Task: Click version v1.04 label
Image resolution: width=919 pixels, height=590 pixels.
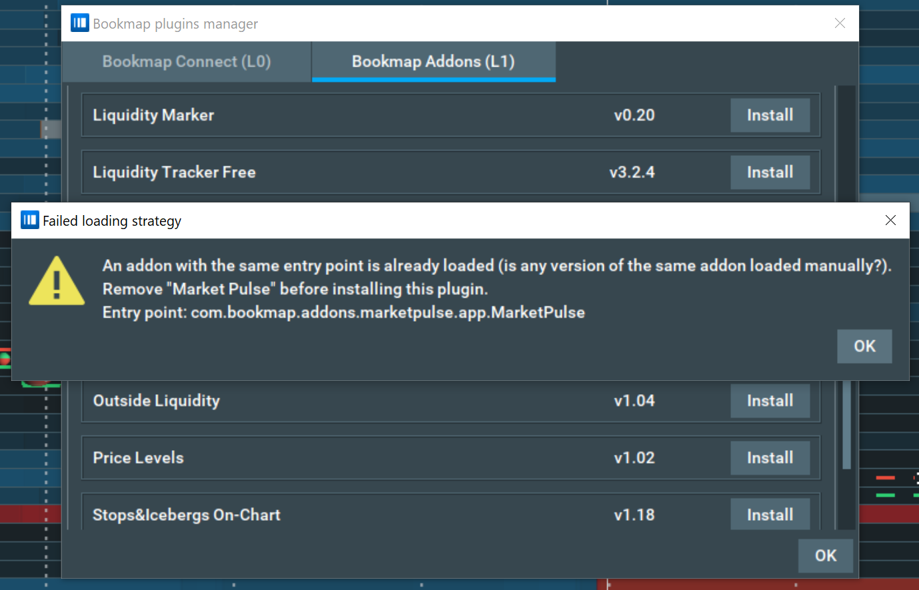Action: coord(634,401)
